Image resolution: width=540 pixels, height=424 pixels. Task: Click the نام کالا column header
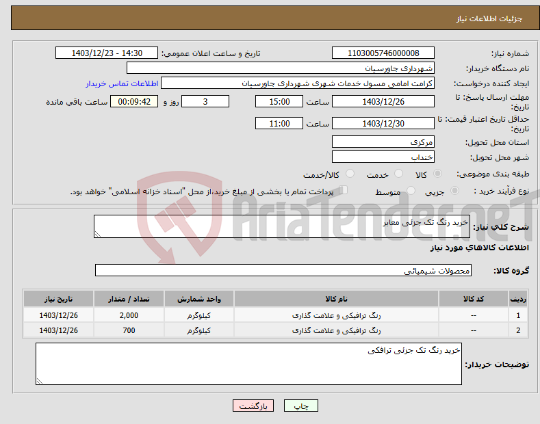tap(336, 299)
